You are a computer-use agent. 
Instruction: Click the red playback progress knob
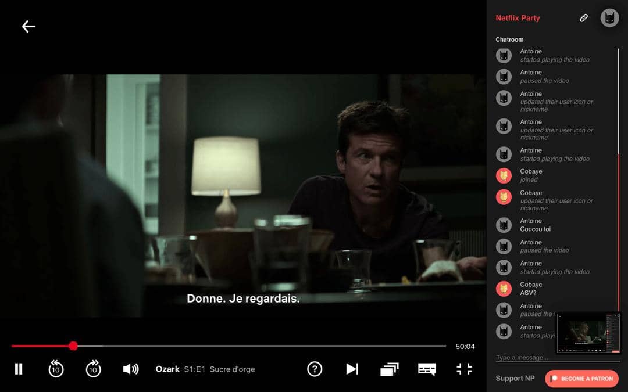(x=73, y=346)
